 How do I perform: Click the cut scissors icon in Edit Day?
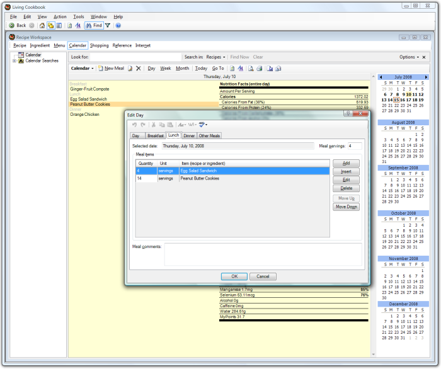coord(154,125)
